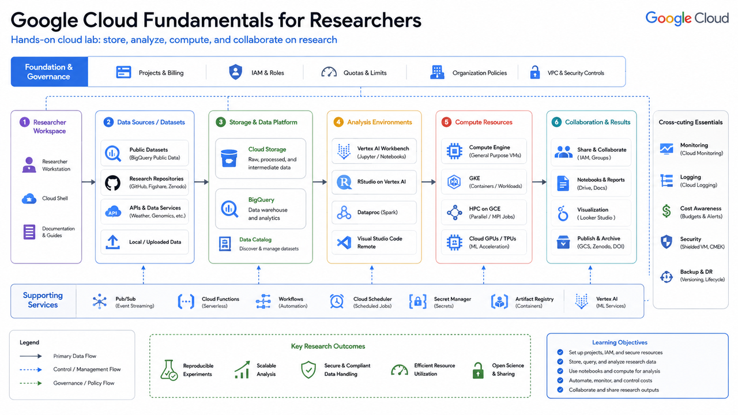
Task: Open the Cloud Shell icon
Action: [x=29, y=198]
